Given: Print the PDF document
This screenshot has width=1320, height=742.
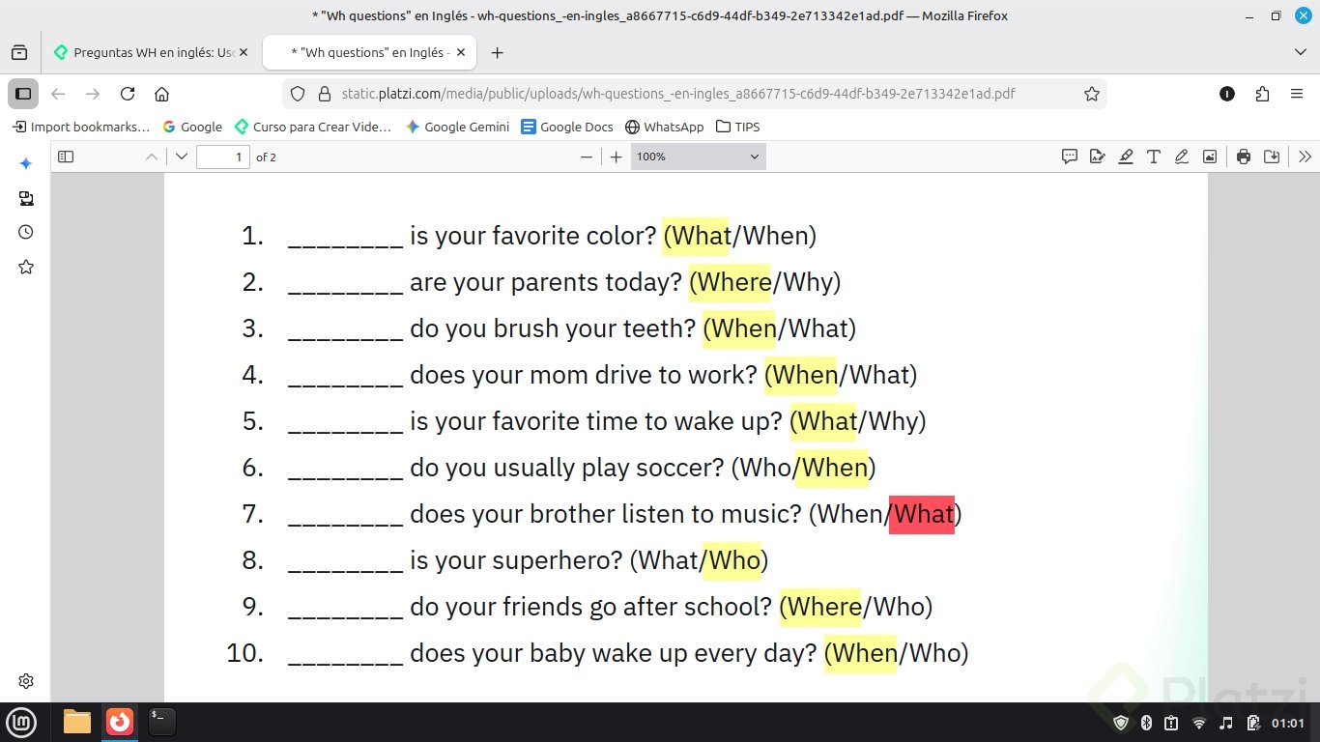Looking at the screenshot, I should click(x=1244, y=157).
